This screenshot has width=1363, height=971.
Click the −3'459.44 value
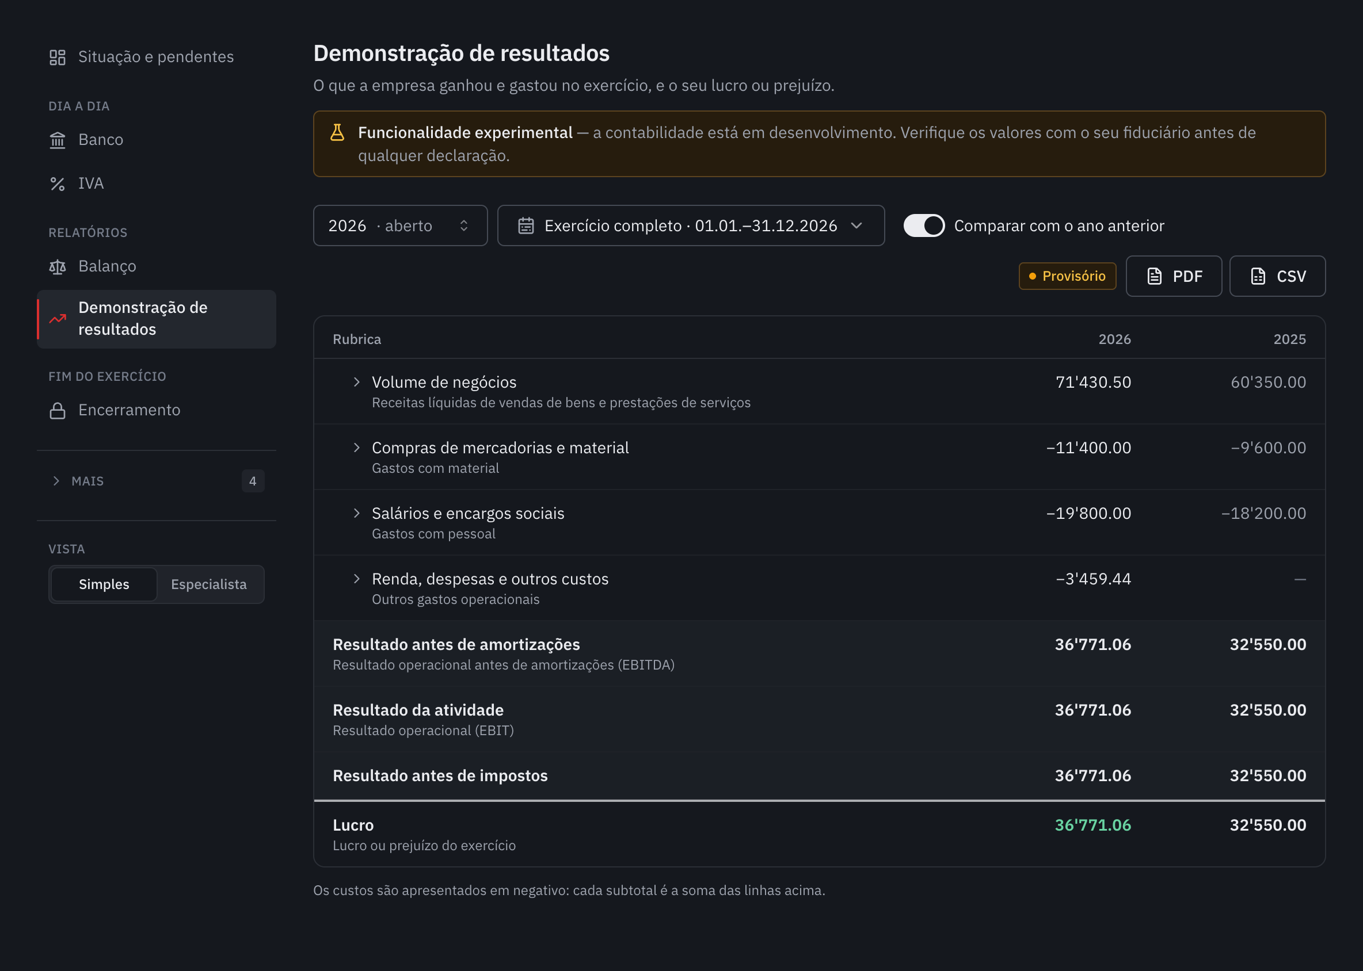[x=1093, y=579]
